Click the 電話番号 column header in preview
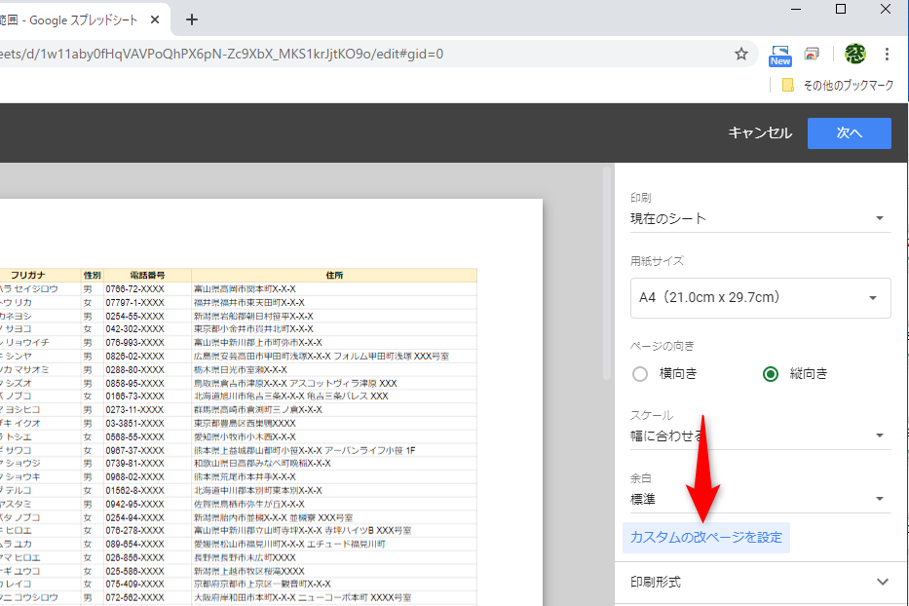The image size is (909, 606). 147,276
